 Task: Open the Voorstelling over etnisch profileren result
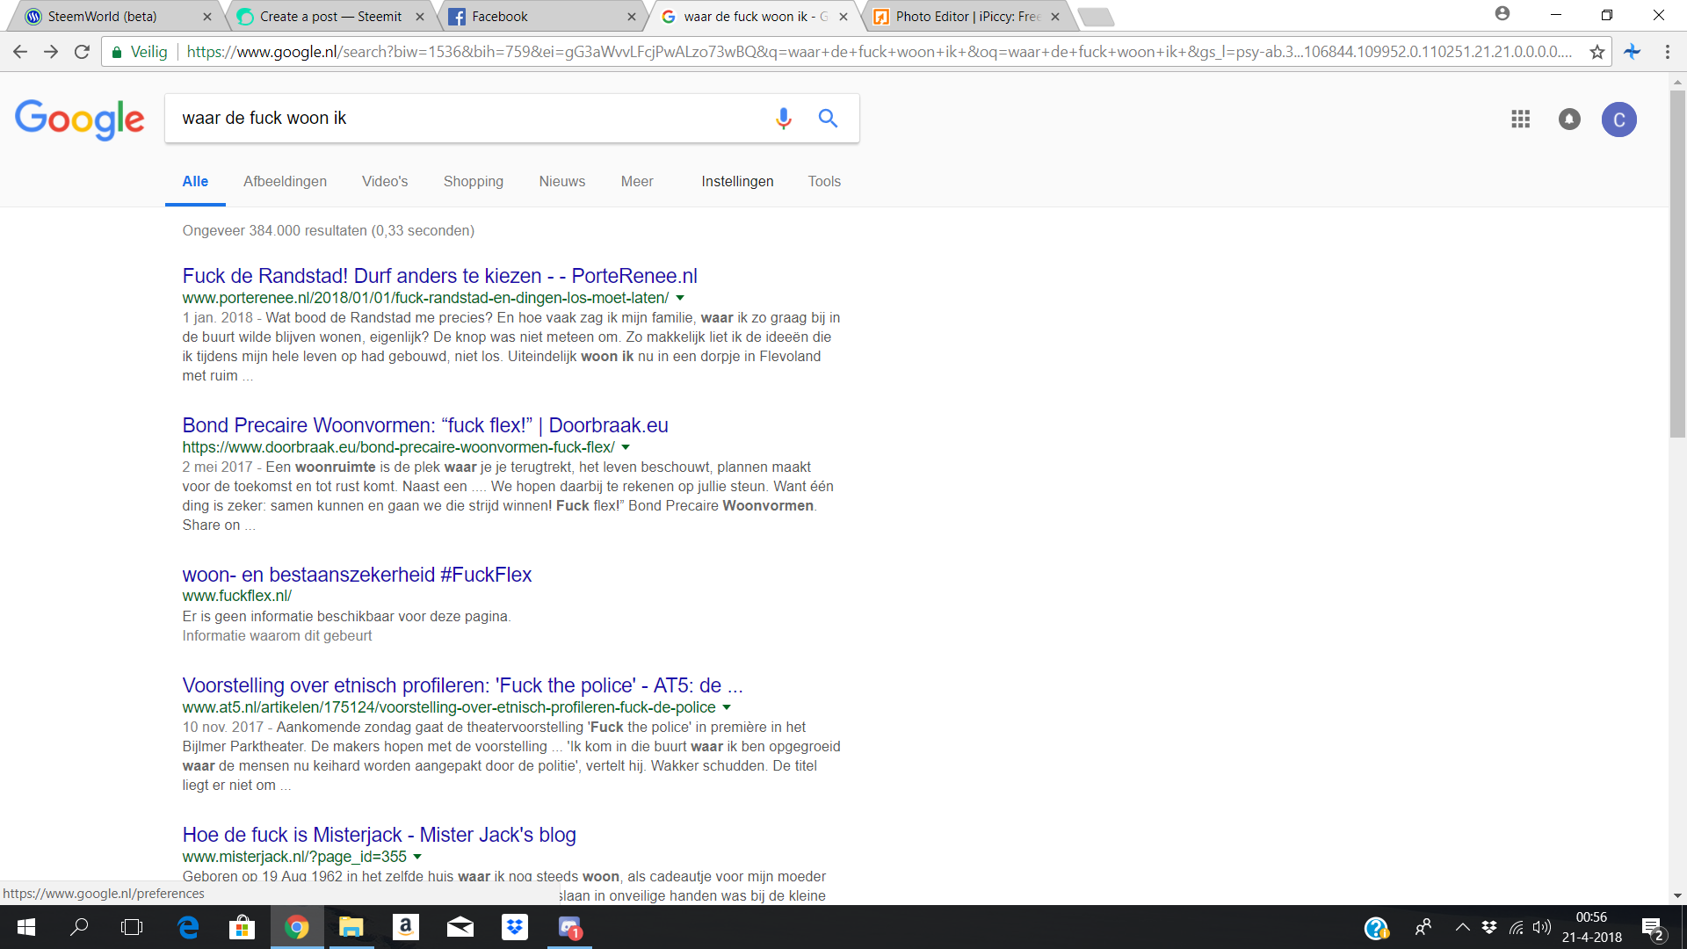pyautogui.click(x=462, y=685)
